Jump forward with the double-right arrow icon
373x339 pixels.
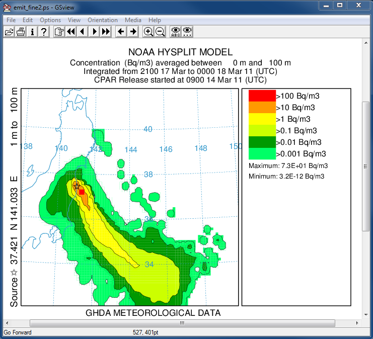pos(106,32)
